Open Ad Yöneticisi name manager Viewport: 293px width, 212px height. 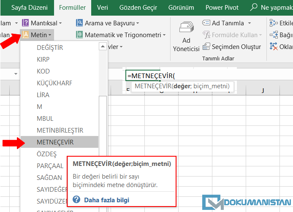click(x=186, y=36)
